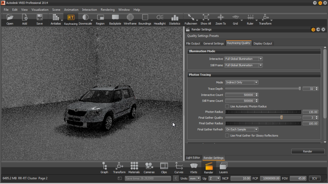Switch to the Light Editor tab

[193, 158]
